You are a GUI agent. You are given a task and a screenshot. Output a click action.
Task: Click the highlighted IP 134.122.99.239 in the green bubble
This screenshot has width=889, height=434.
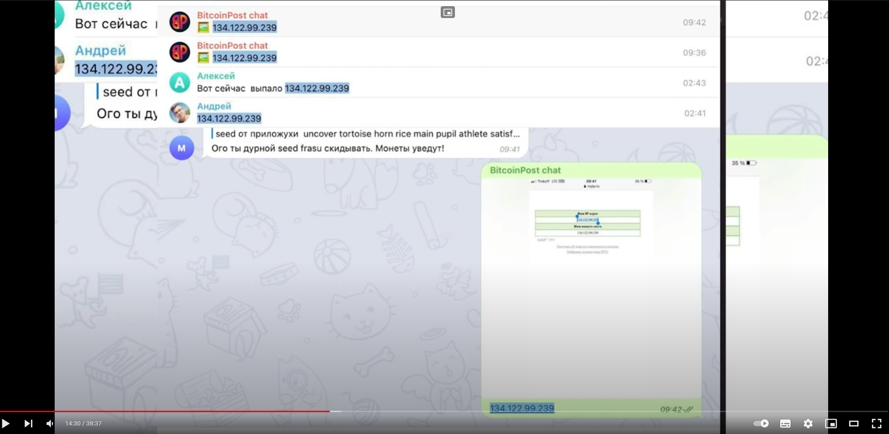pos(522,408)
